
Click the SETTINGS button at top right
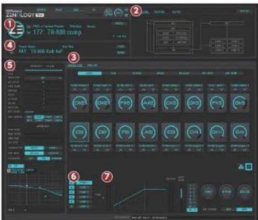click(245, 11)
